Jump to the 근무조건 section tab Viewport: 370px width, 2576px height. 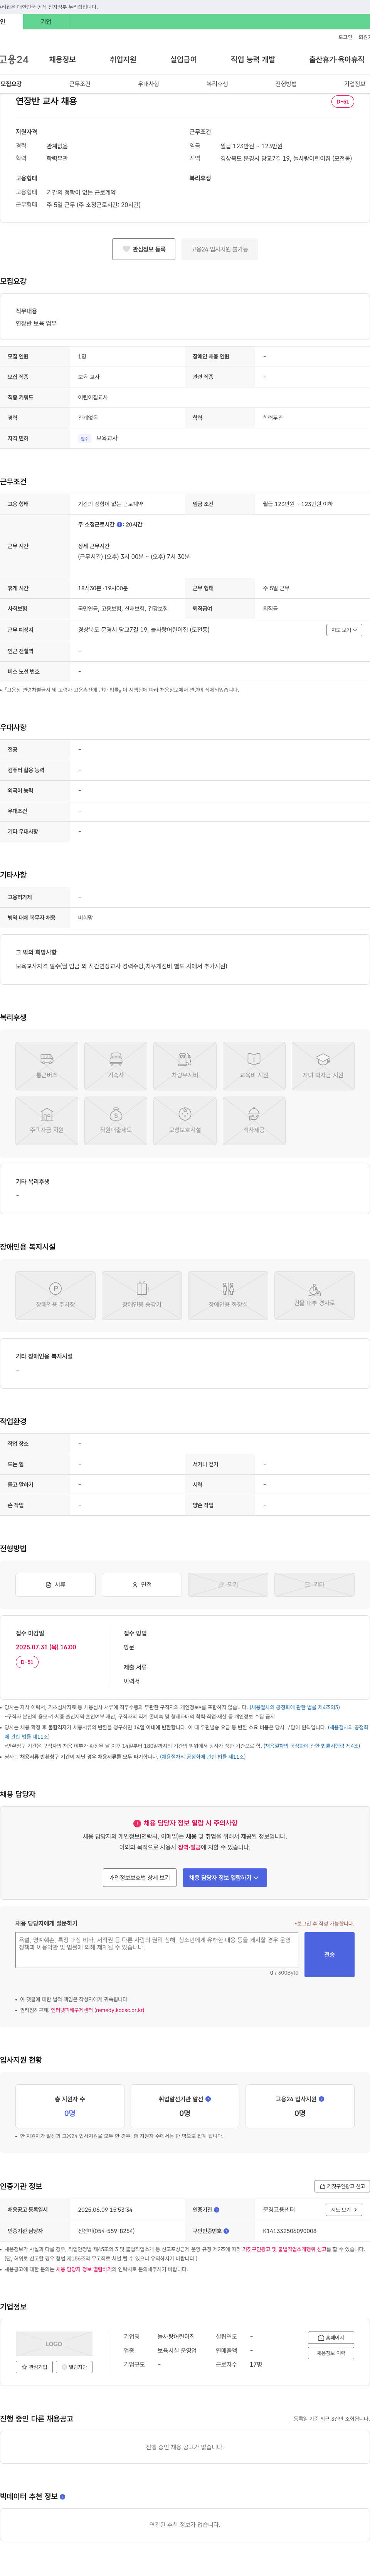tap(80, 84)
